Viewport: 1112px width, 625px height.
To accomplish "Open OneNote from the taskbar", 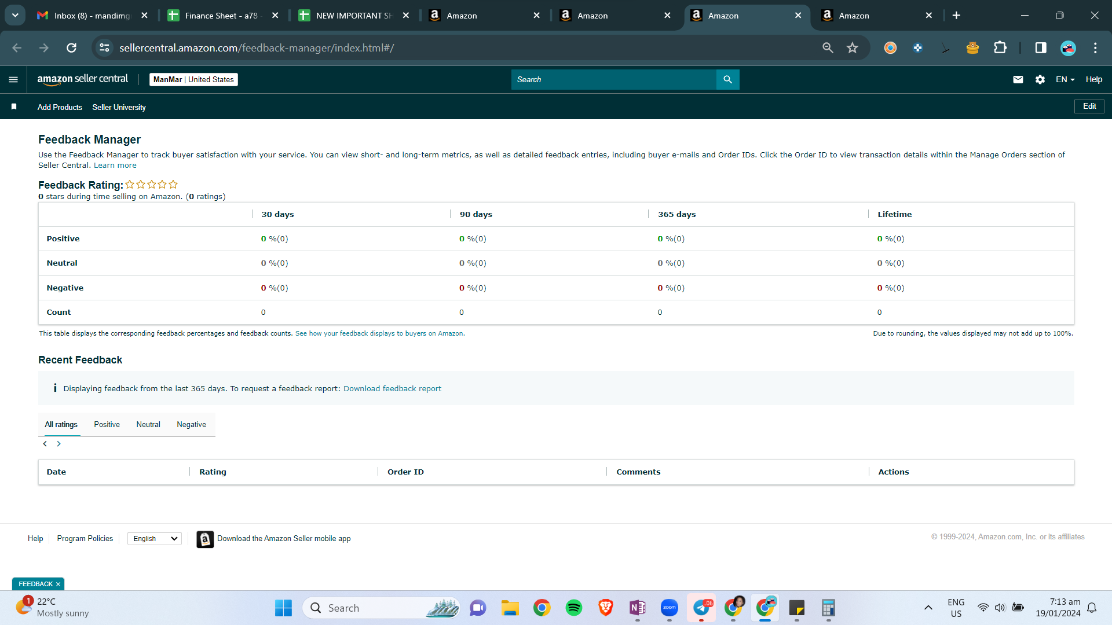I will tap(638, 608).
